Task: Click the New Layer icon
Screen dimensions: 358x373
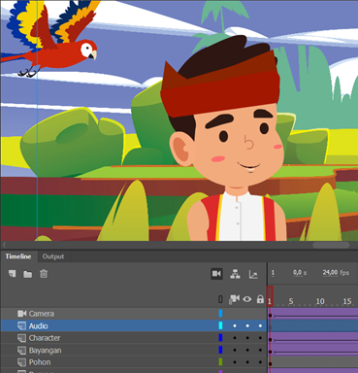Action: [13, 274]
